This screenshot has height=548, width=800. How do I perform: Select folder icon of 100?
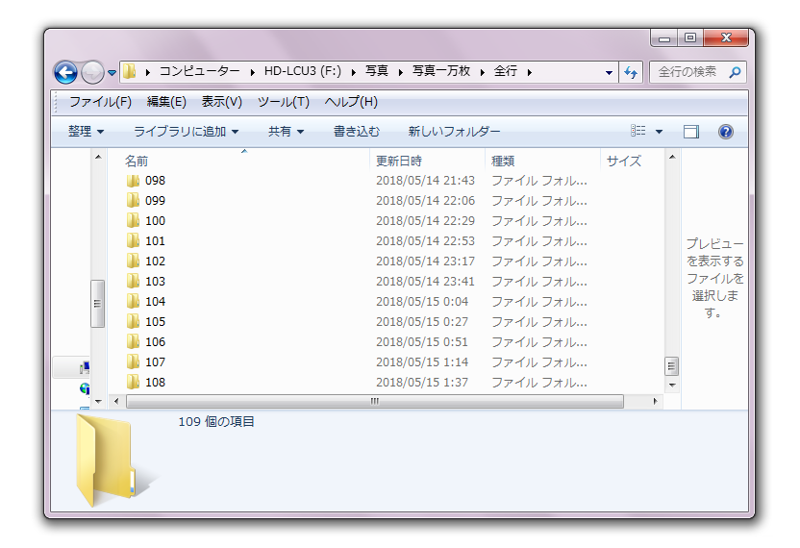coord(133,221)
